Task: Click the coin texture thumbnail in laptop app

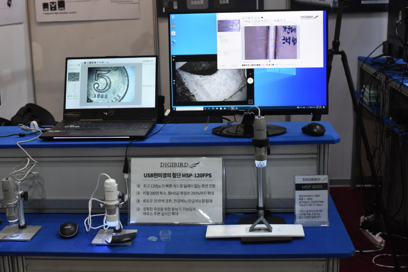Action: coord(74,77)
